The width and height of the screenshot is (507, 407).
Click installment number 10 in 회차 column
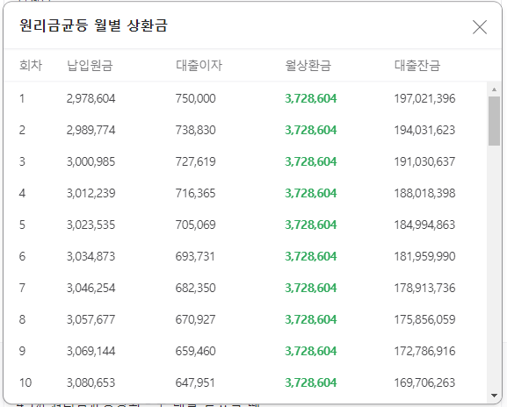(x=25, y=382)
